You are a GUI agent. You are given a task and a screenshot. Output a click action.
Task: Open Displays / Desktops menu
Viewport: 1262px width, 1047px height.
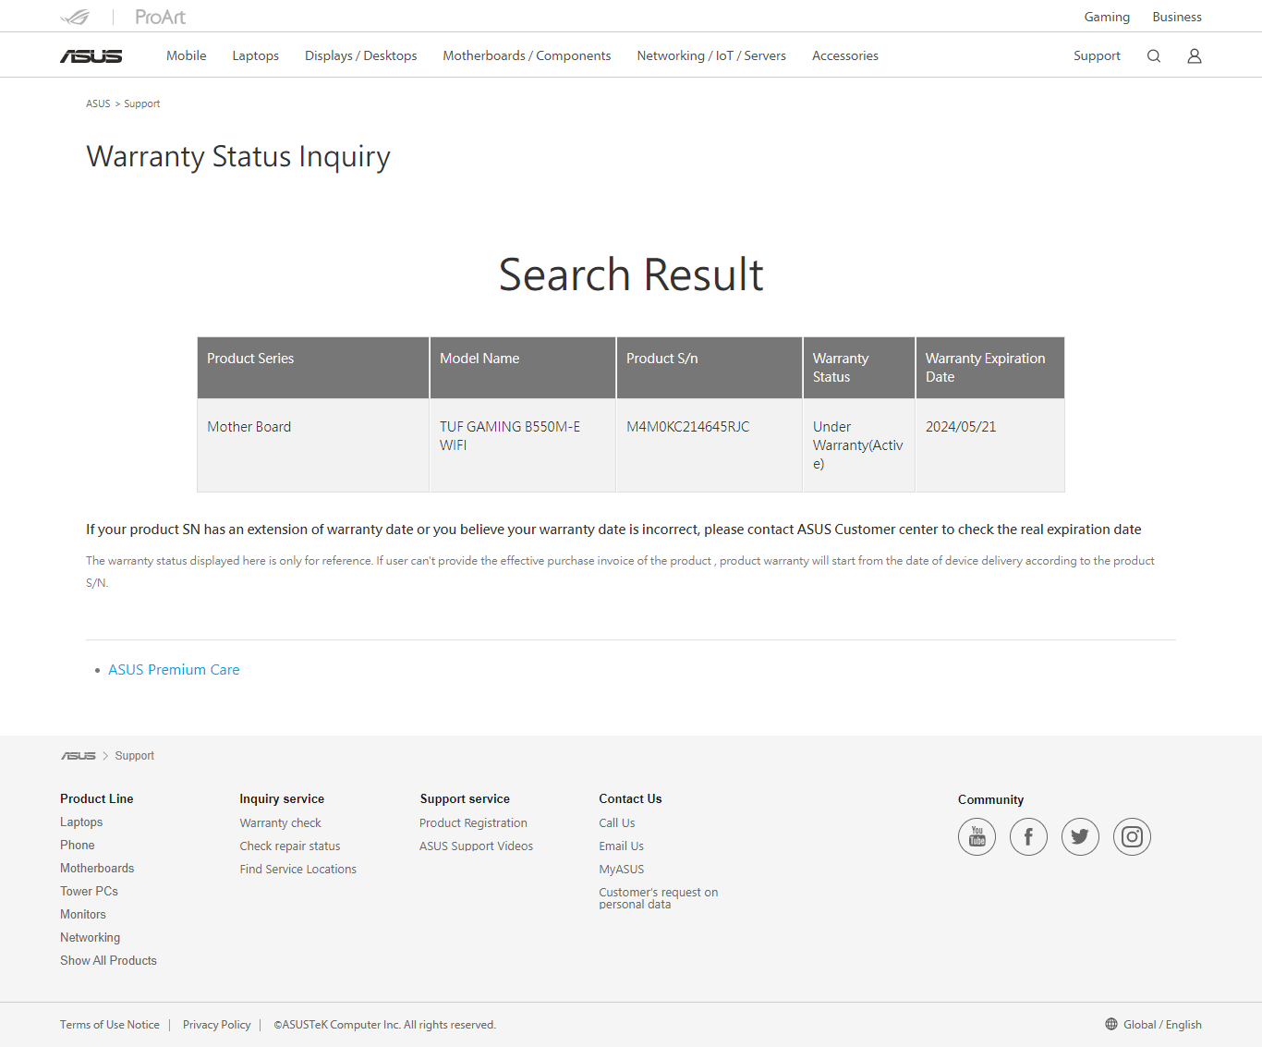click(x=361, y=55)
